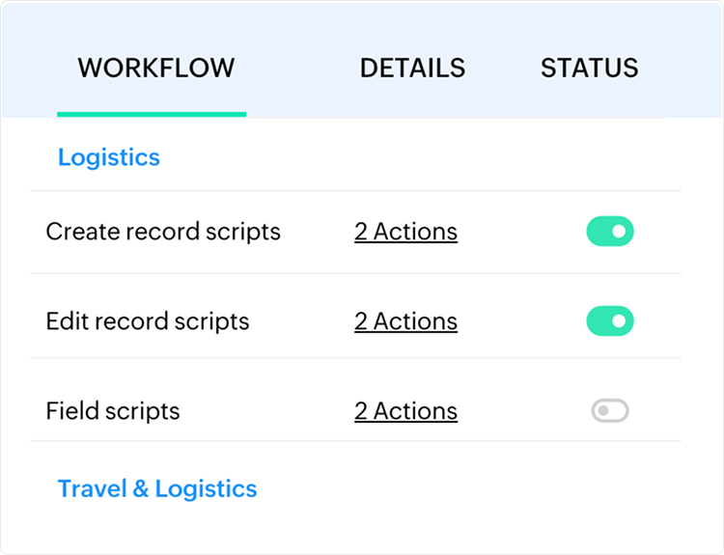Enable the Field scripts toggle
This screenshot has height=555, width=724.
(610, 411)
